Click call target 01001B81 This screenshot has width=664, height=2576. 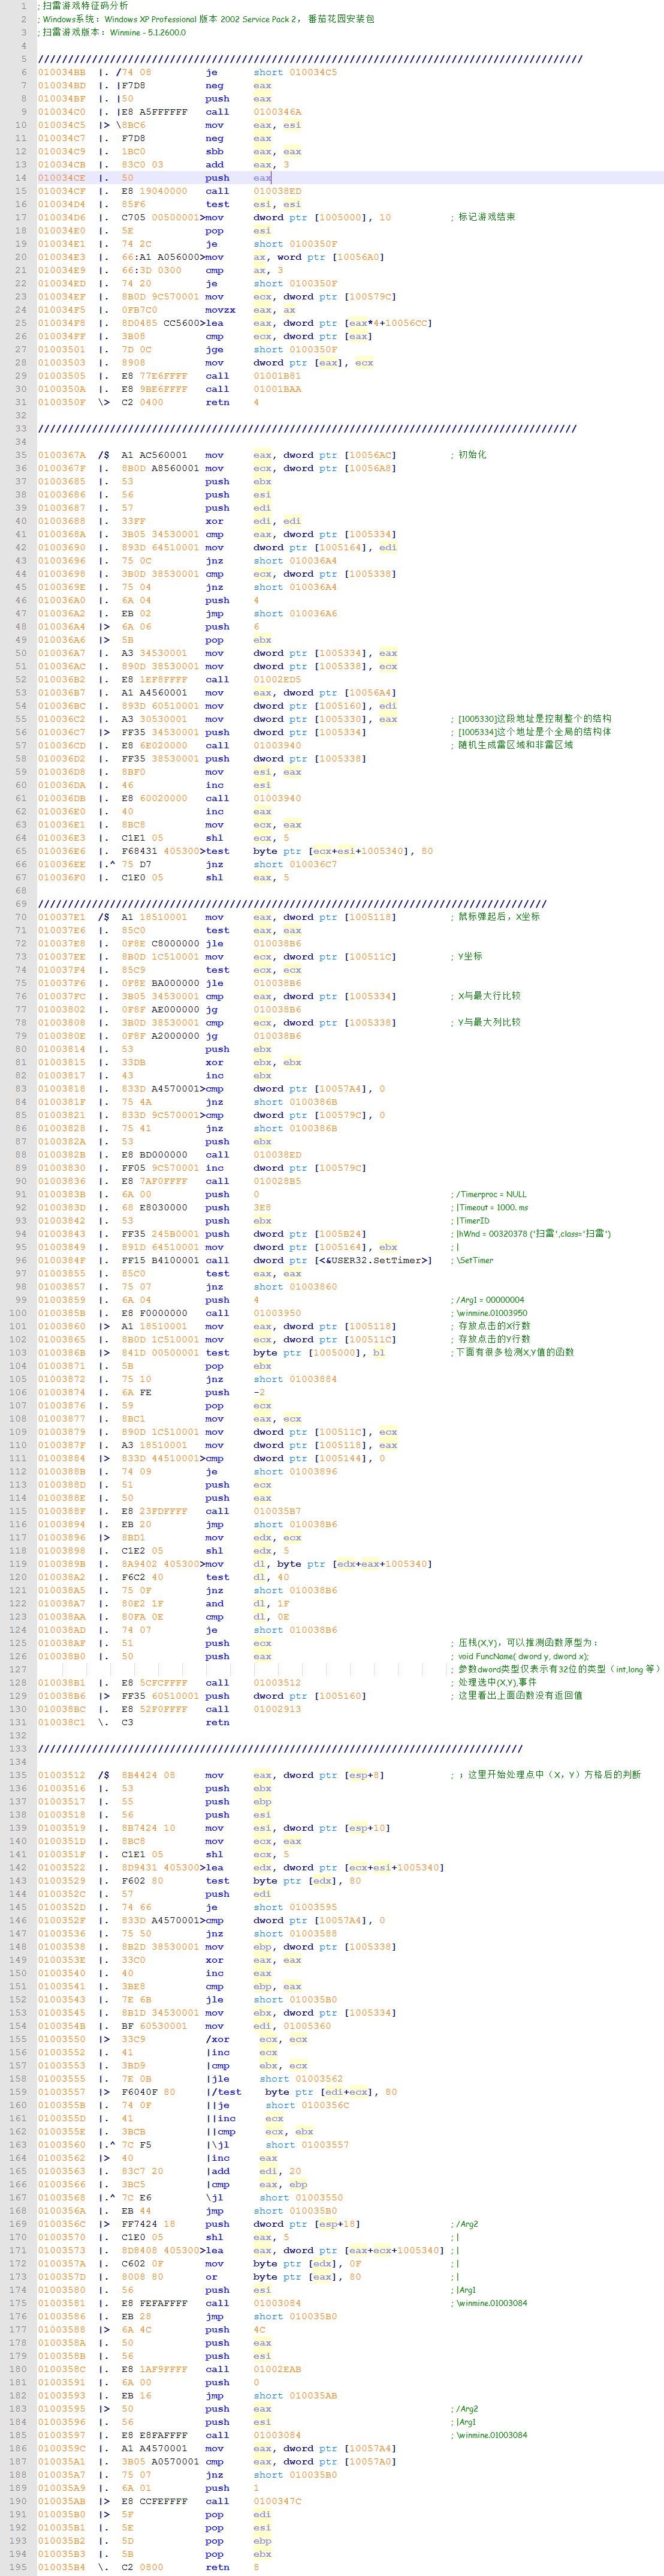point(277,376)
